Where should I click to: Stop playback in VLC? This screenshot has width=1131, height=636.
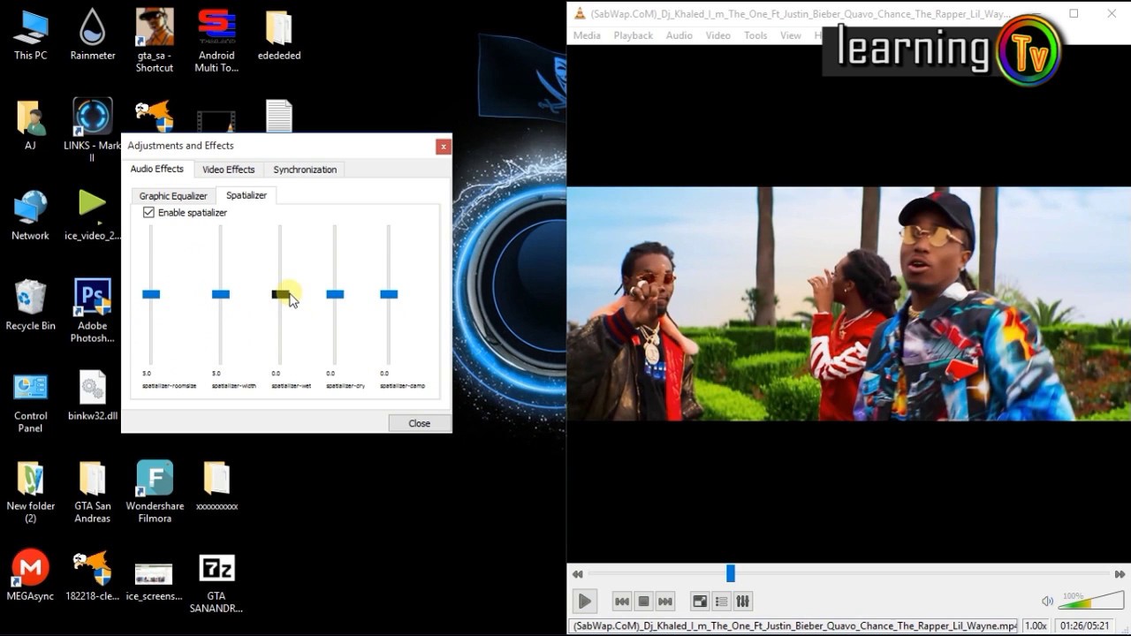[643, 602]
